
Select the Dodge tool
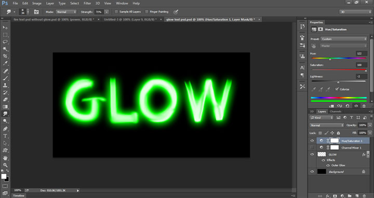5,121
